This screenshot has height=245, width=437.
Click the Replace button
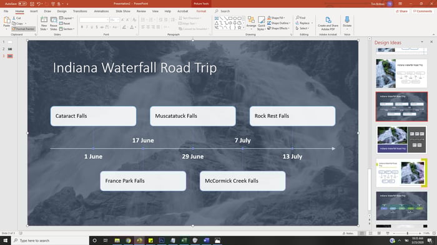click(304, 23)
